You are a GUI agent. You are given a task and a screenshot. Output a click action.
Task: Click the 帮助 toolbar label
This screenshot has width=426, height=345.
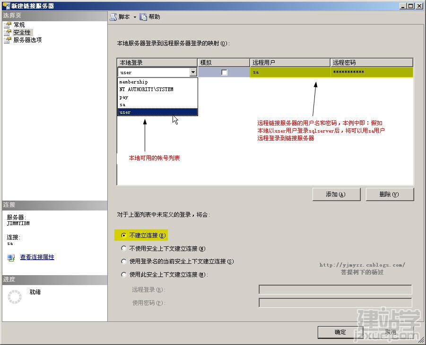click(154, 17)
